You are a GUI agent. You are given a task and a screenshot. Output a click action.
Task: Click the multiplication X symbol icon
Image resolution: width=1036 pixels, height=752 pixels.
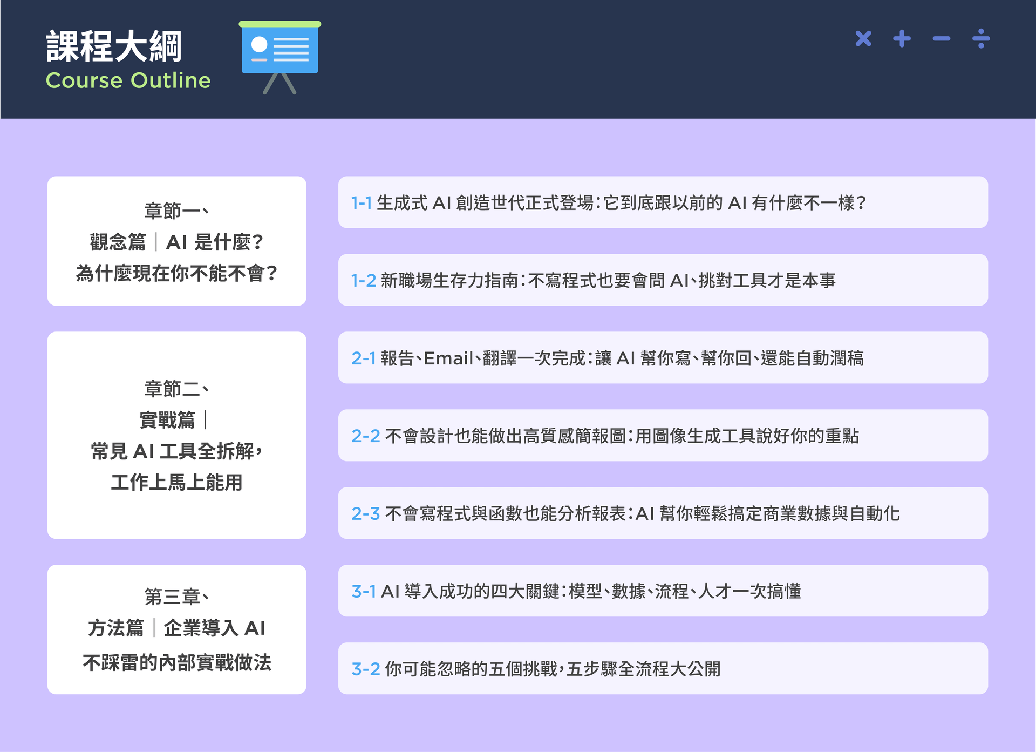tap(863, 39)
